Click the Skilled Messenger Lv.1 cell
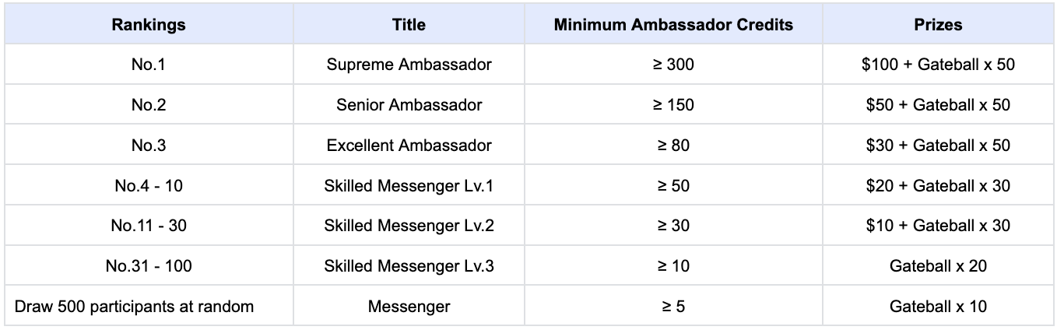The height and width of the screenshot is (330, 1057). pyautogui.click(x=409, y=186)
